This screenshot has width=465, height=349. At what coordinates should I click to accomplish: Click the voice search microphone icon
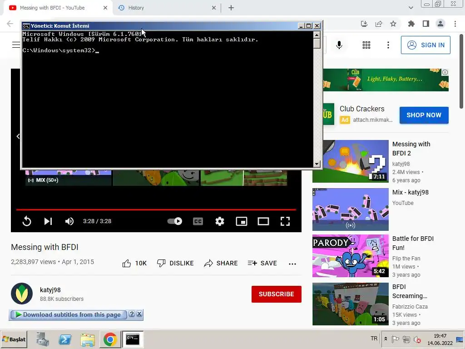coord(339,45)
